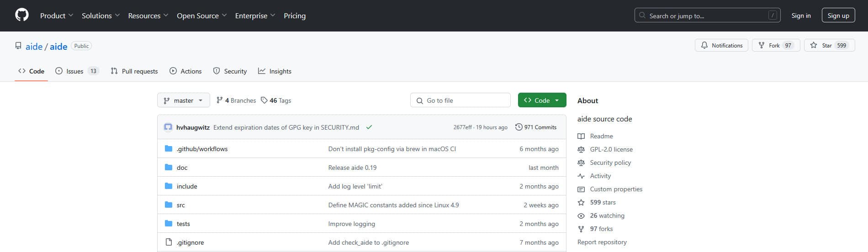Click the magnifier icon in header search
The height and width of the screenshot is (252, 868).
click(642, 16)
